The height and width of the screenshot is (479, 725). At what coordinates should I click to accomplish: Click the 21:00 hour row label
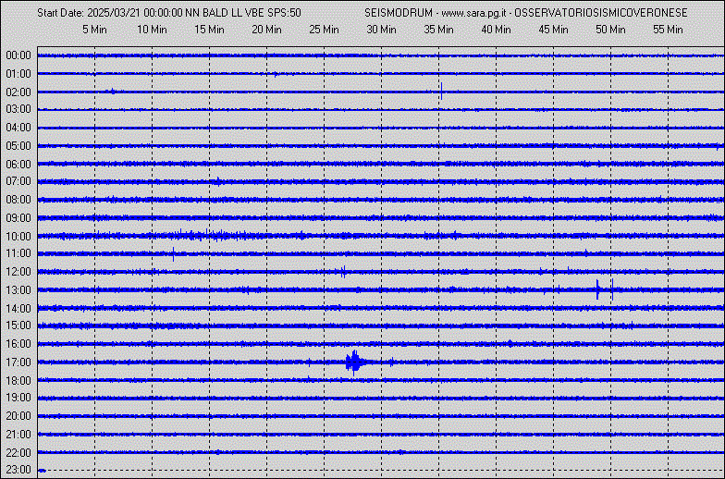click(x=18, y=435)
